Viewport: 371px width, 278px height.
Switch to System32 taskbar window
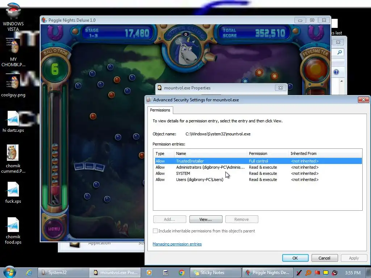pos(64,273)
